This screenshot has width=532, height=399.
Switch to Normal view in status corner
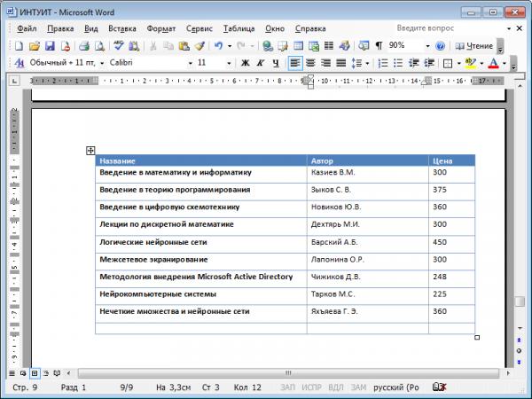tap(12, 373)
